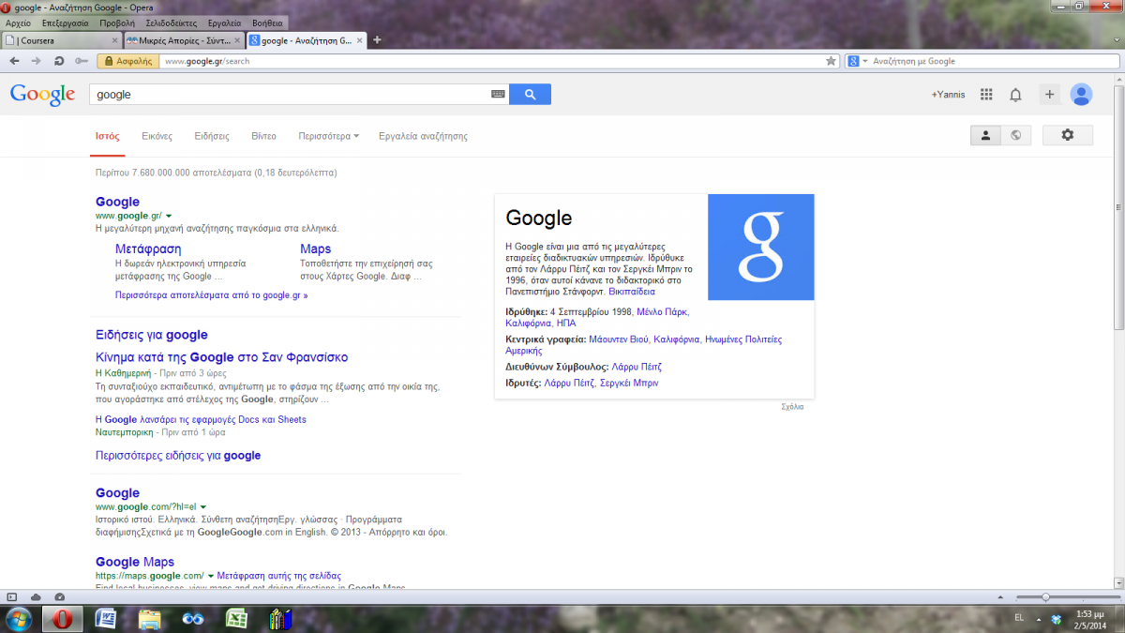Select the Ειδήσεις search tab
The width and height of the screenshot is (1125, 633).
[x=212, y=136]
